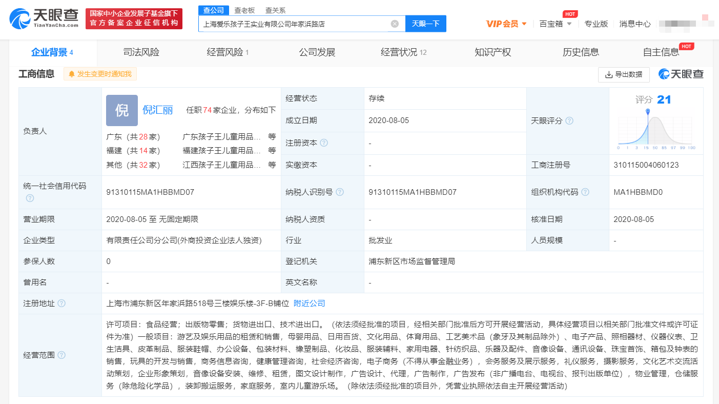Click help icon under 统一社会信用代码

[30, 198]
